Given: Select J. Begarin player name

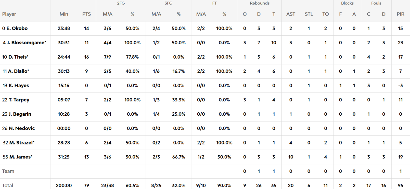Looking at the screenshot, I should coord(20,114).
